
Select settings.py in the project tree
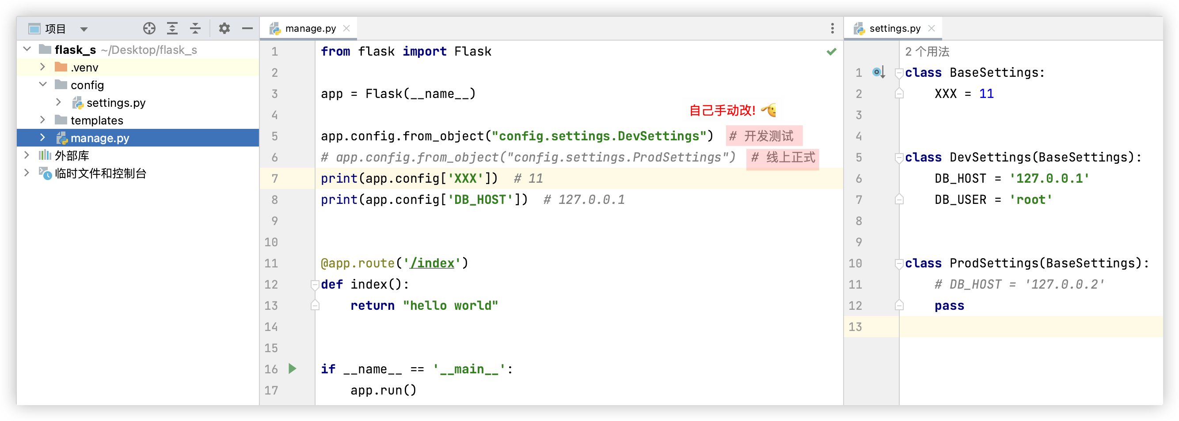[116, 103]
